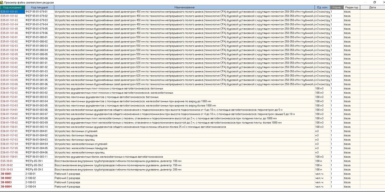
Task: Select name 'Устройство: бетонных крылец'
Action: [x=184, y=140]
